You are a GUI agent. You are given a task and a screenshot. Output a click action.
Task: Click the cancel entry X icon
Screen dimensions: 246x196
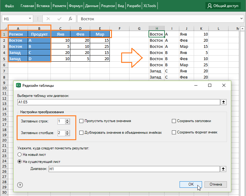[49, 19]
